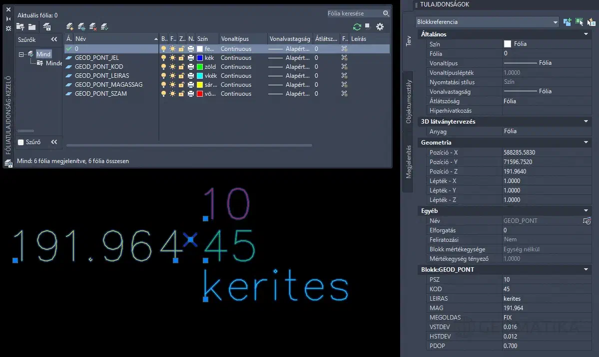Collapse the 3D látványtervezés section

[586, 122]
